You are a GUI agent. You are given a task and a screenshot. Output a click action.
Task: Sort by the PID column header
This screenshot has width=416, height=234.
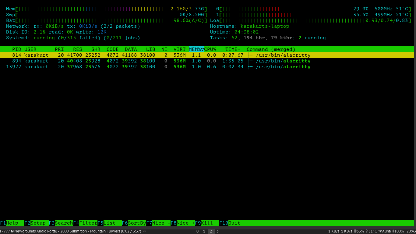[17, 49]
